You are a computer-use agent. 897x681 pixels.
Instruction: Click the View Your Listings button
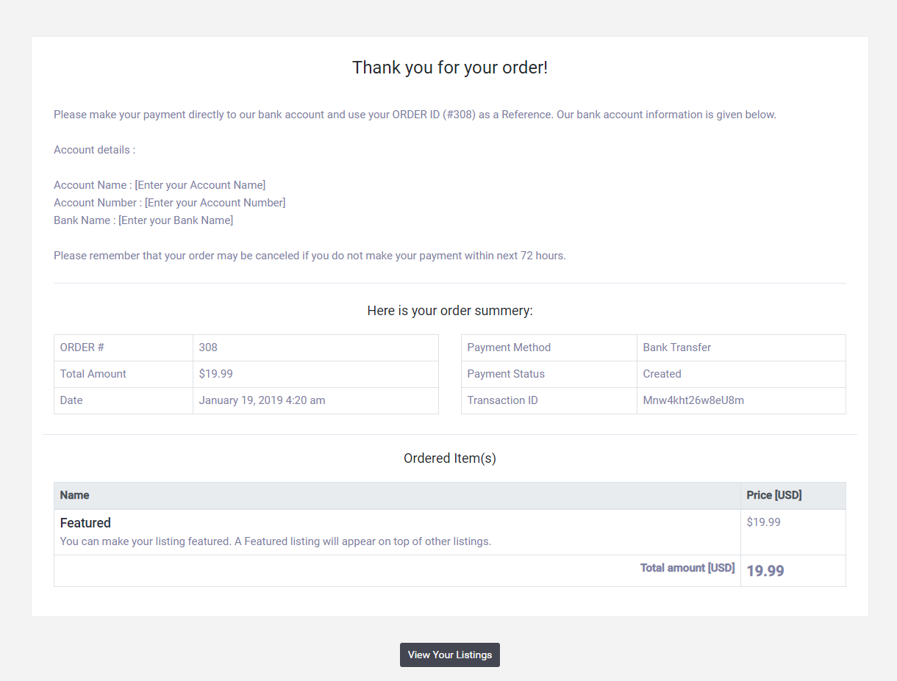tap(450, 655)
